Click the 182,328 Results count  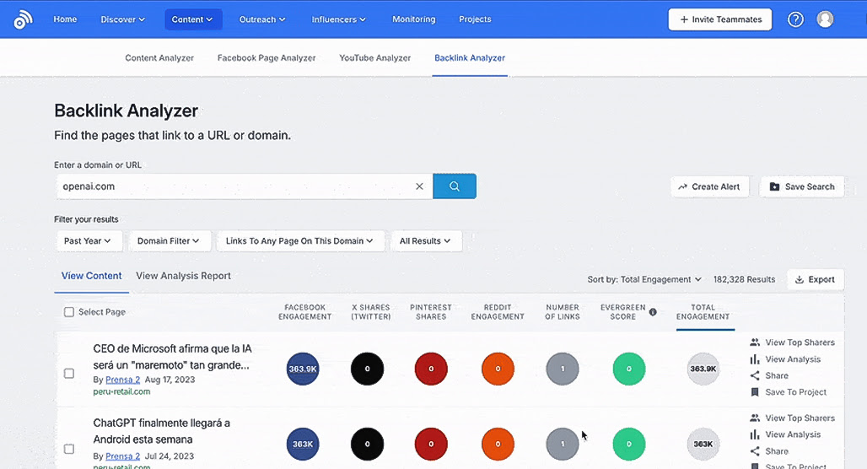point(744,280)
